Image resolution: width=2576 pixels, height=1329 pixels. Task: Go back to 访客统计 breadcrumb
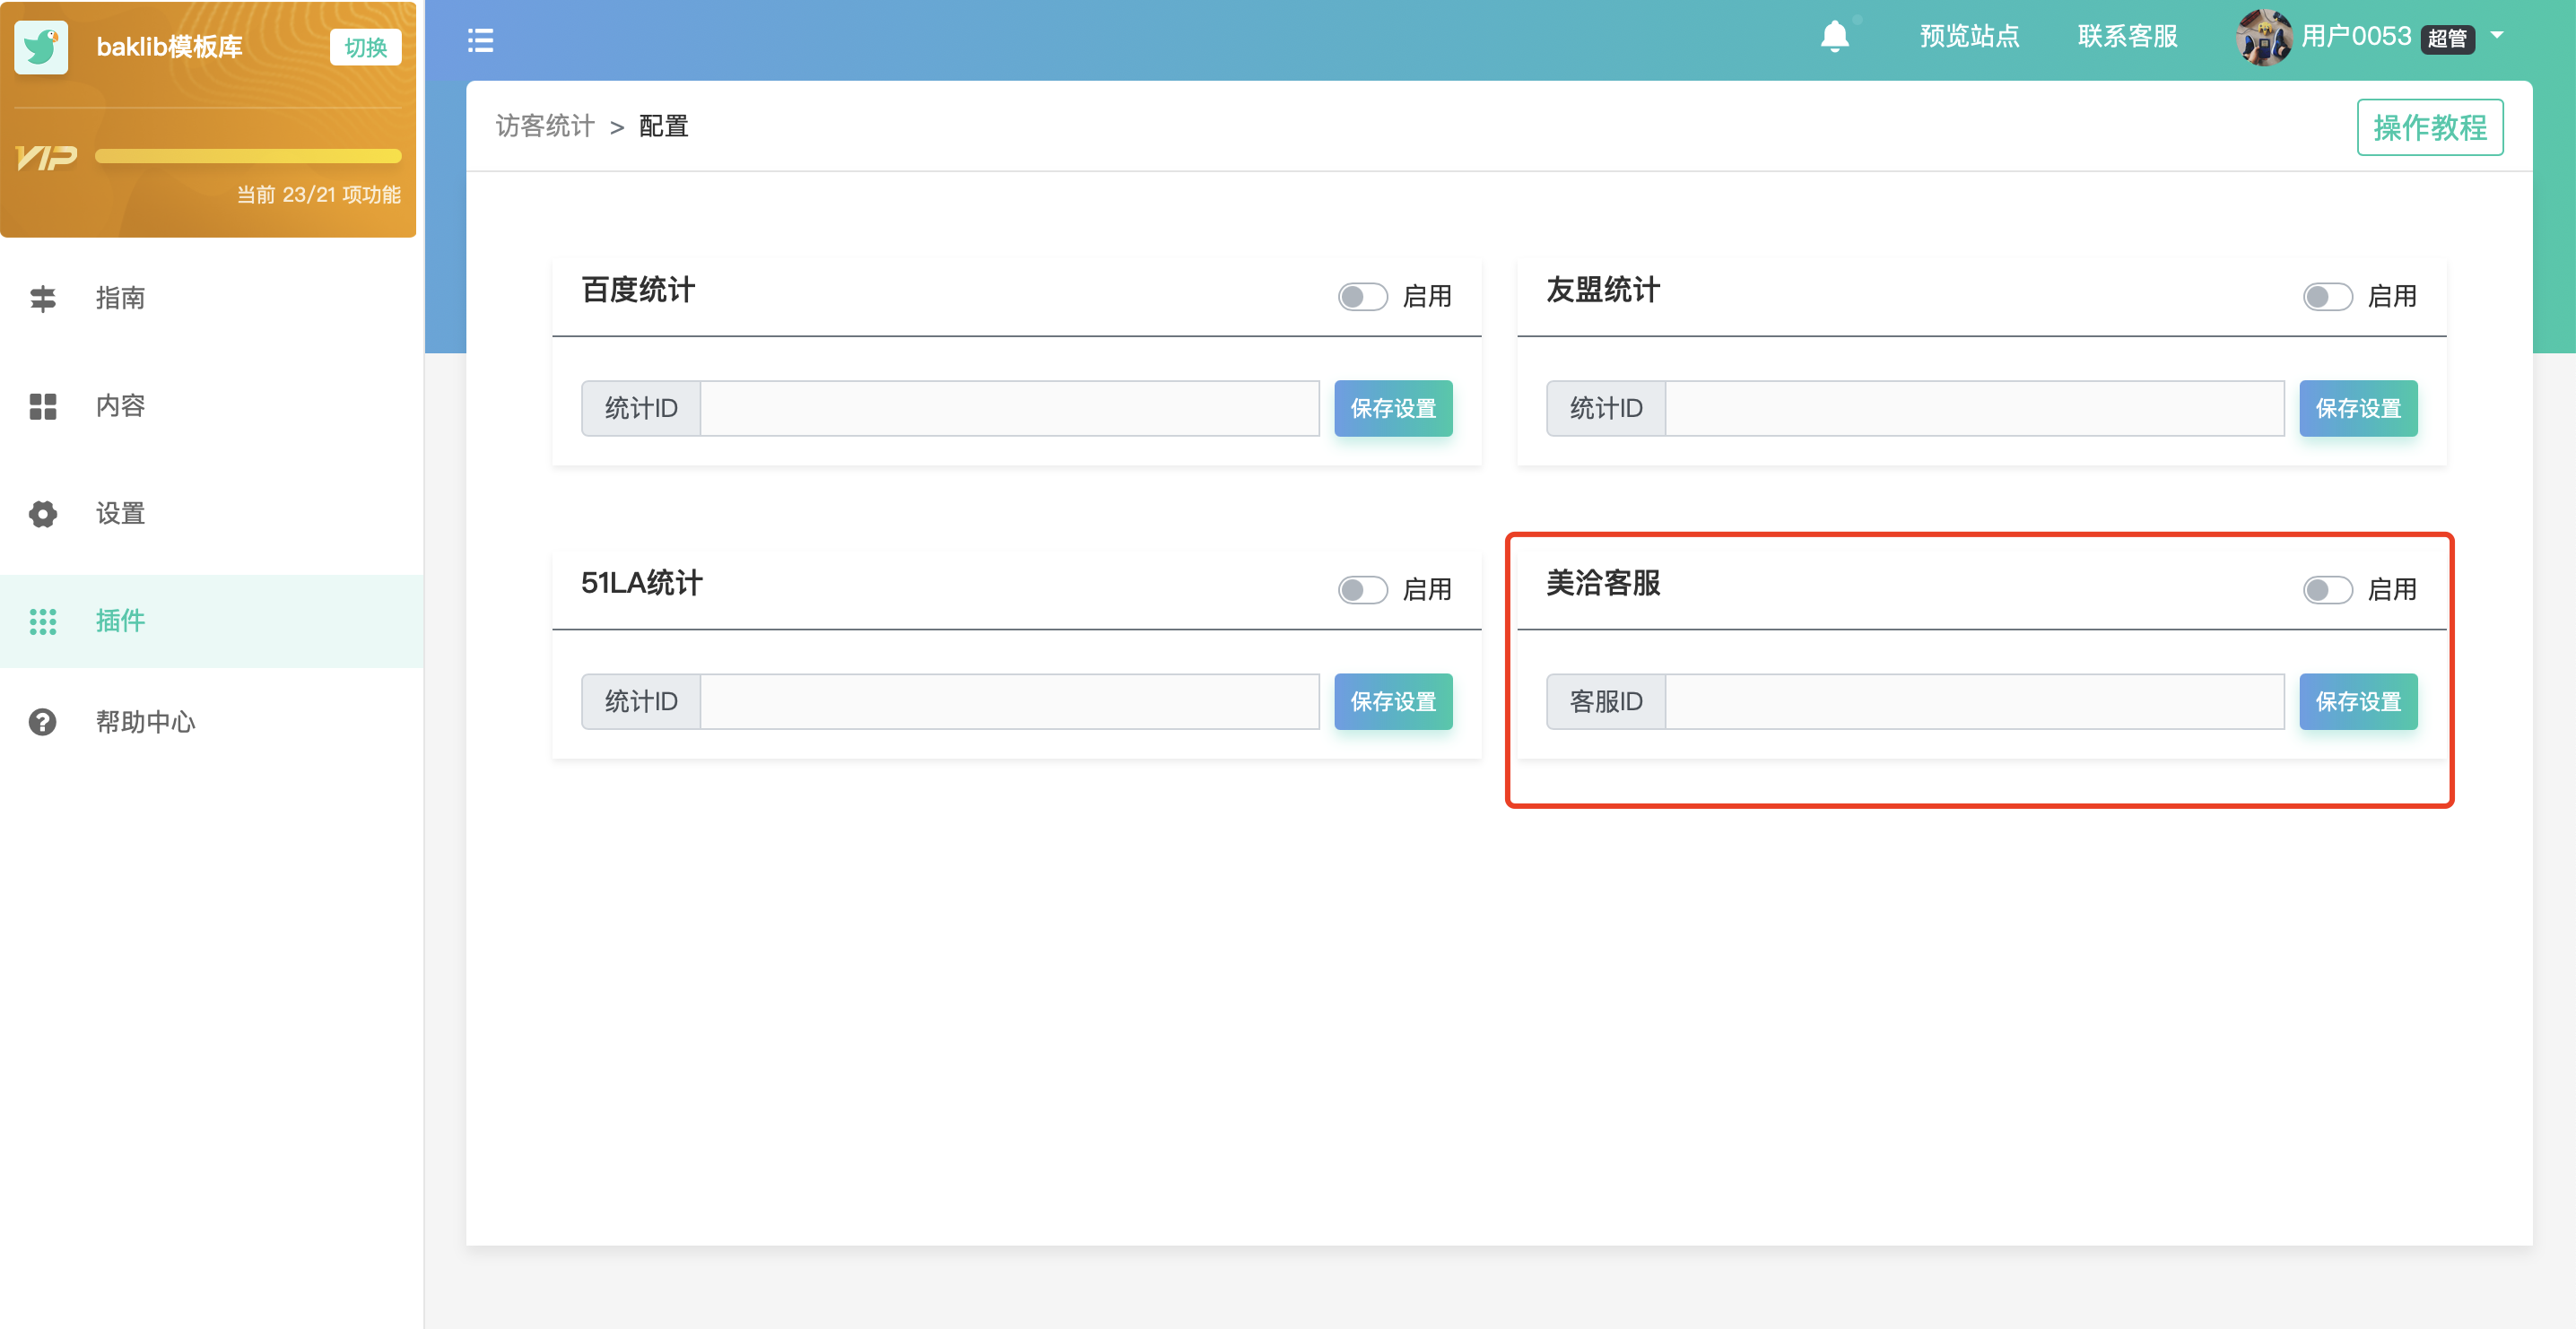click(x=545, y=126)
